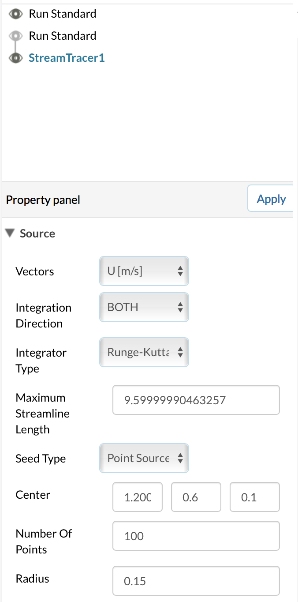Click the Radius input field
Image resolution: width=298 pixels, height=602 pixels.
(196, 581)
